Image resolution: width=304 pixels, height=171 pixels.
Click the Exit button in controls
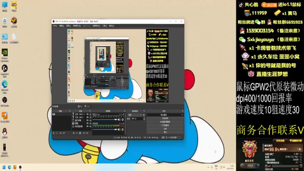pos(165,132)
